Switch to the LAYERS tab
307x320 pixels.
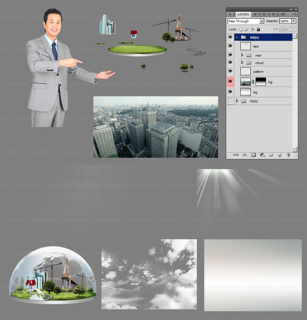click(243, 14)
